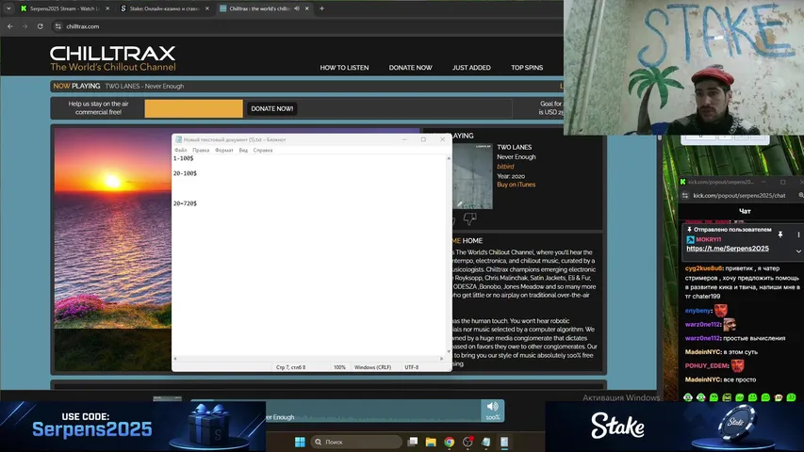Close the Notepad window
This screenshot has width=804, height=452.
(x=442, y=139)
